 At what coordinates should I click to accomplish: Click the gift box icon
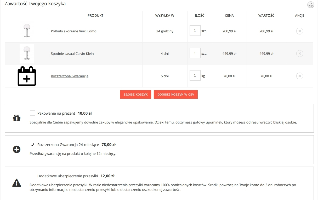click(16, 118)
